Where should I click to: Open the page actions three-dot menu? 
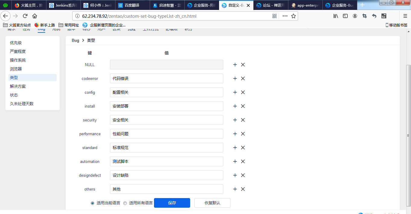point(285,16)
